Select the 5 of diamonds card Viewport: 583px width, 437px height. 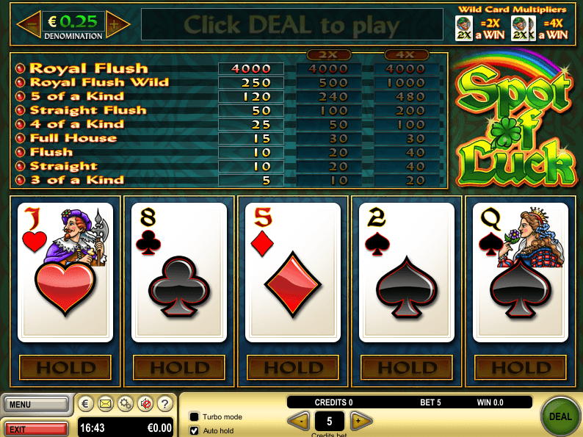293,272
